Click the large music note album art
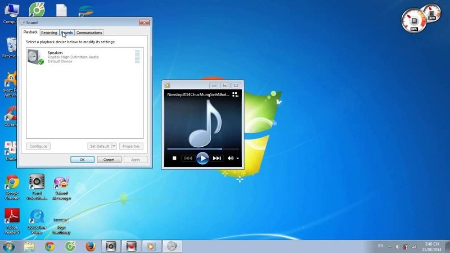This screenshot has width=450, height=253. tap(205, 124)
